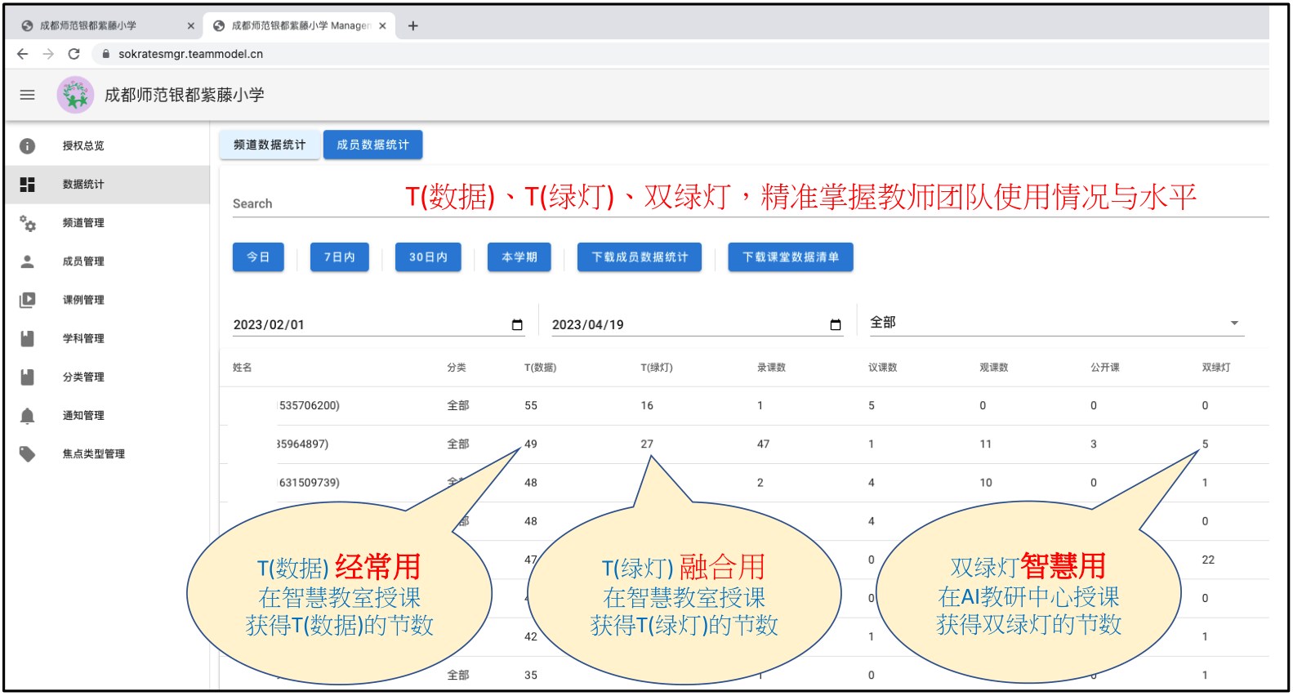The image size is (1293, 696).
Task: Open the start date calendar picker
Action: point(516,325)
